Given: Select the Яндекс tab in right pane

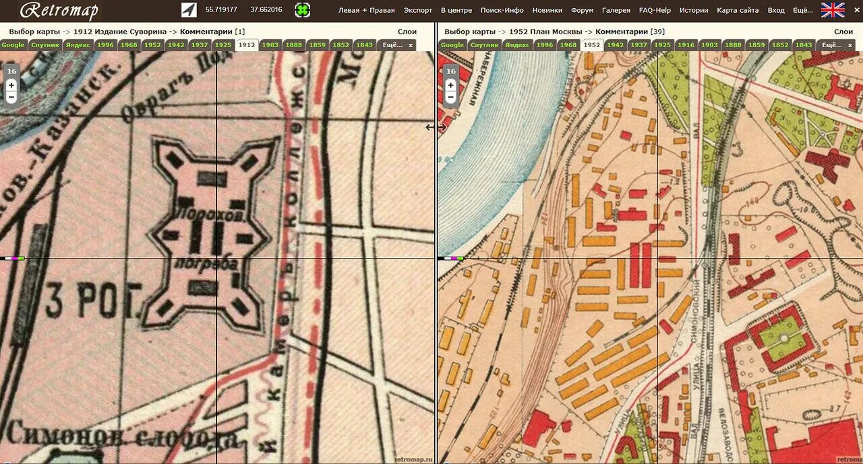Looking at the screenshot, I should point(518,45).
